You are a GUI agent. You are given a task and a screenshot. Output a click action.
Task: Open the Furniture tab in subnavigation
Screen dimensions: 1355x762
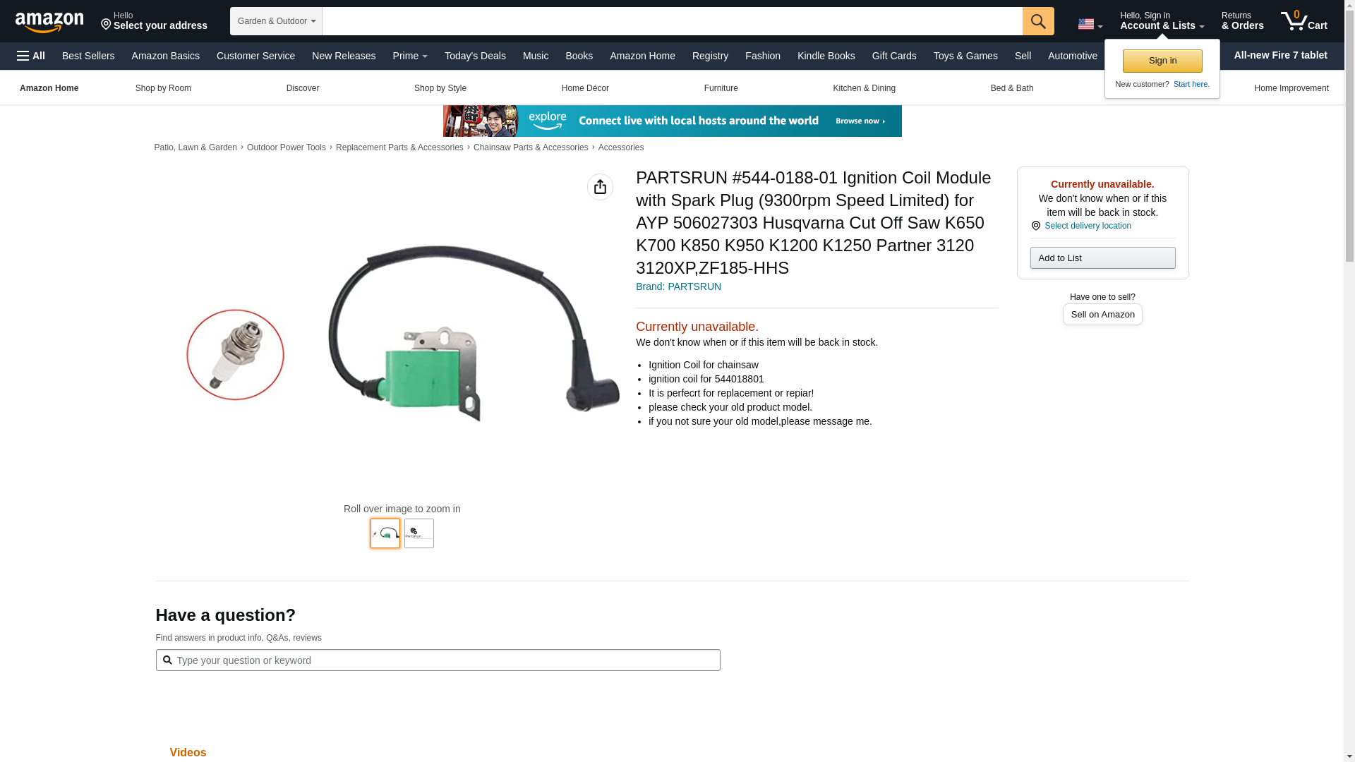pos(721,88)
